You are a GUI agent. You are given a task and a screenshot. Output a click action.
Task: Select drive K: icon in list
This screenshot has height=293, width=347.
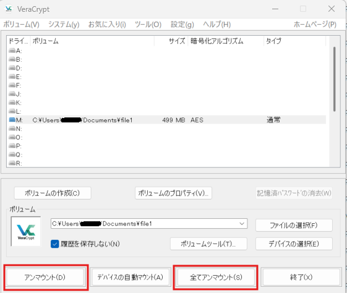[x=12, y=103]
